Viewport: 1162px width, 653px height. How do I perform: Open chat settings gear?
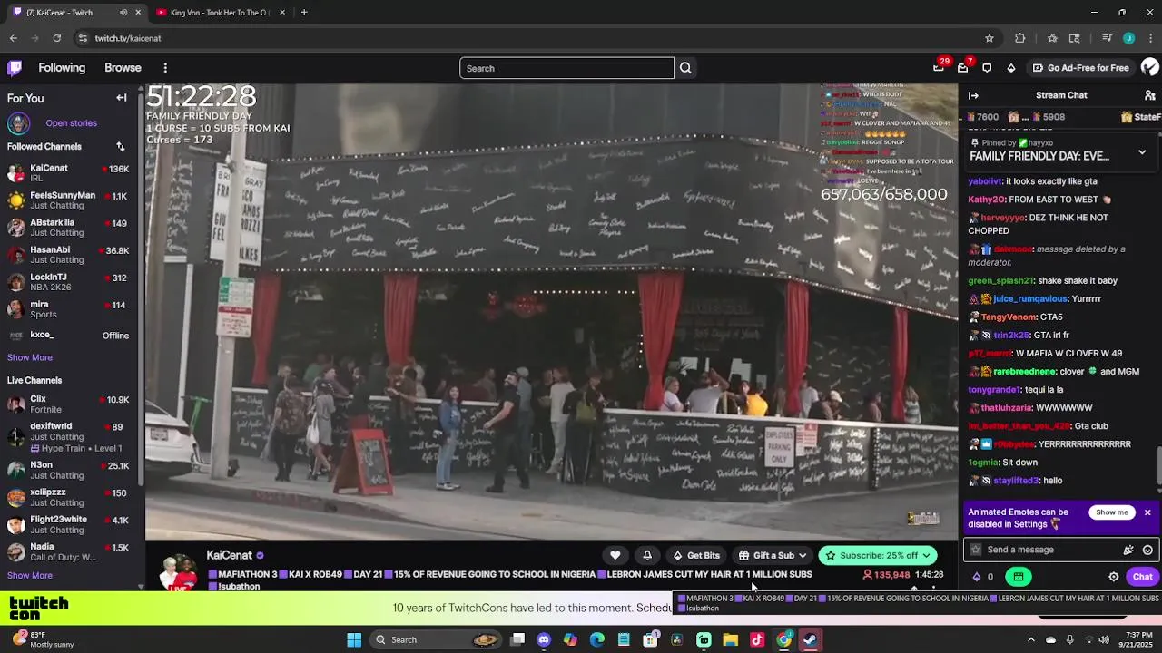(x=1114, y=577)
